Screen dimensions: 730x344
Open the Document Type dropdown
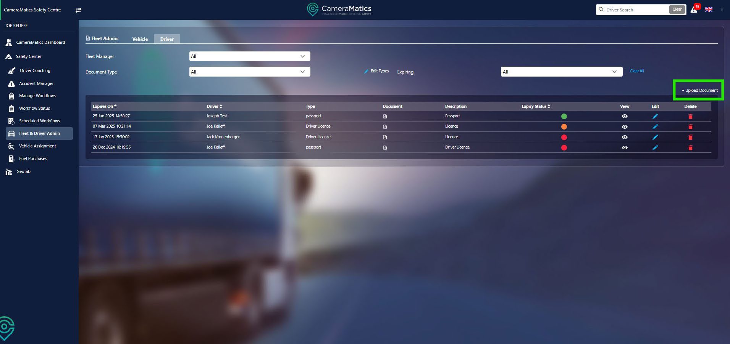250,72
